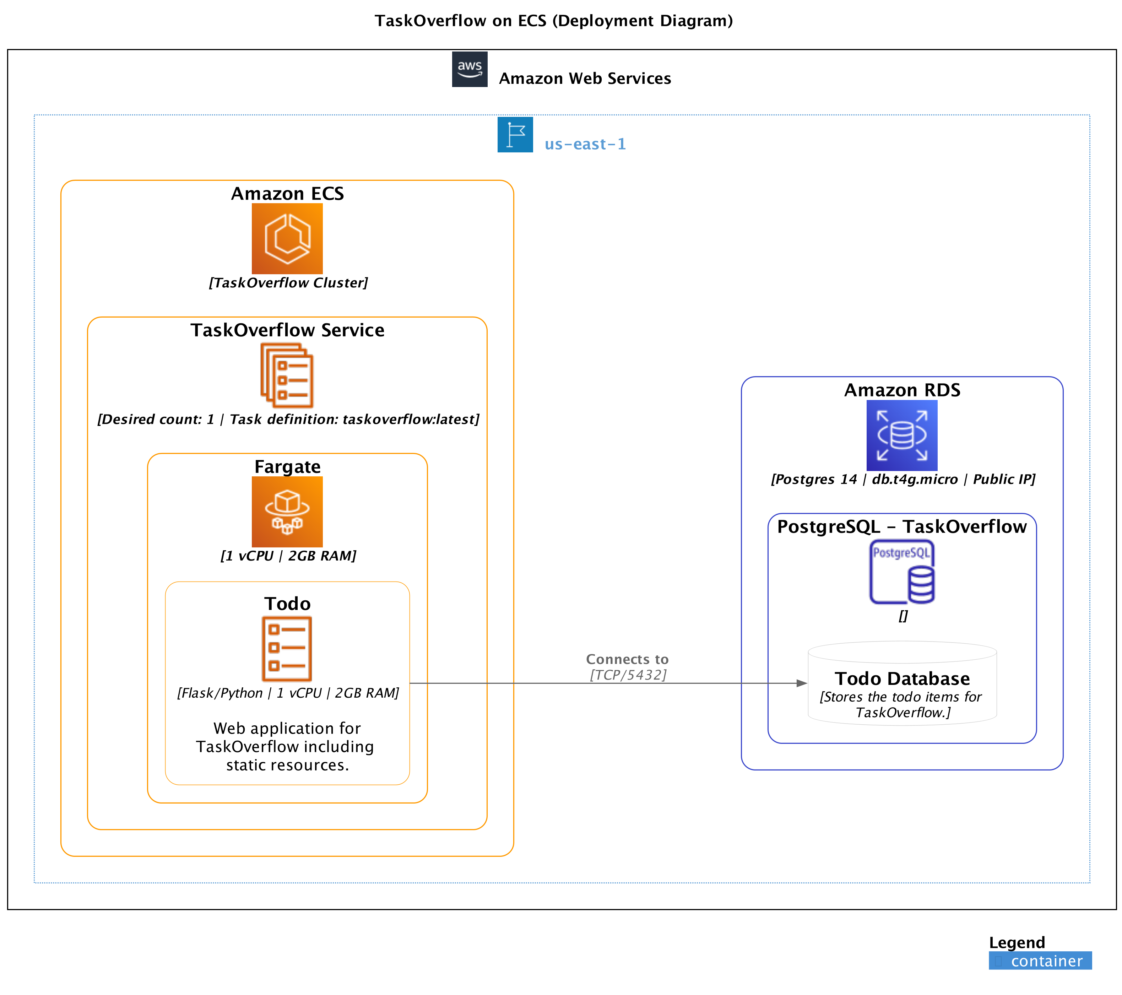Image resolution: width=1122 pixels, height=995 pixels.
Task: Click the empty [] caption under PostgreSQL icon
Action: pyautogui.click(x=903, y=616)
